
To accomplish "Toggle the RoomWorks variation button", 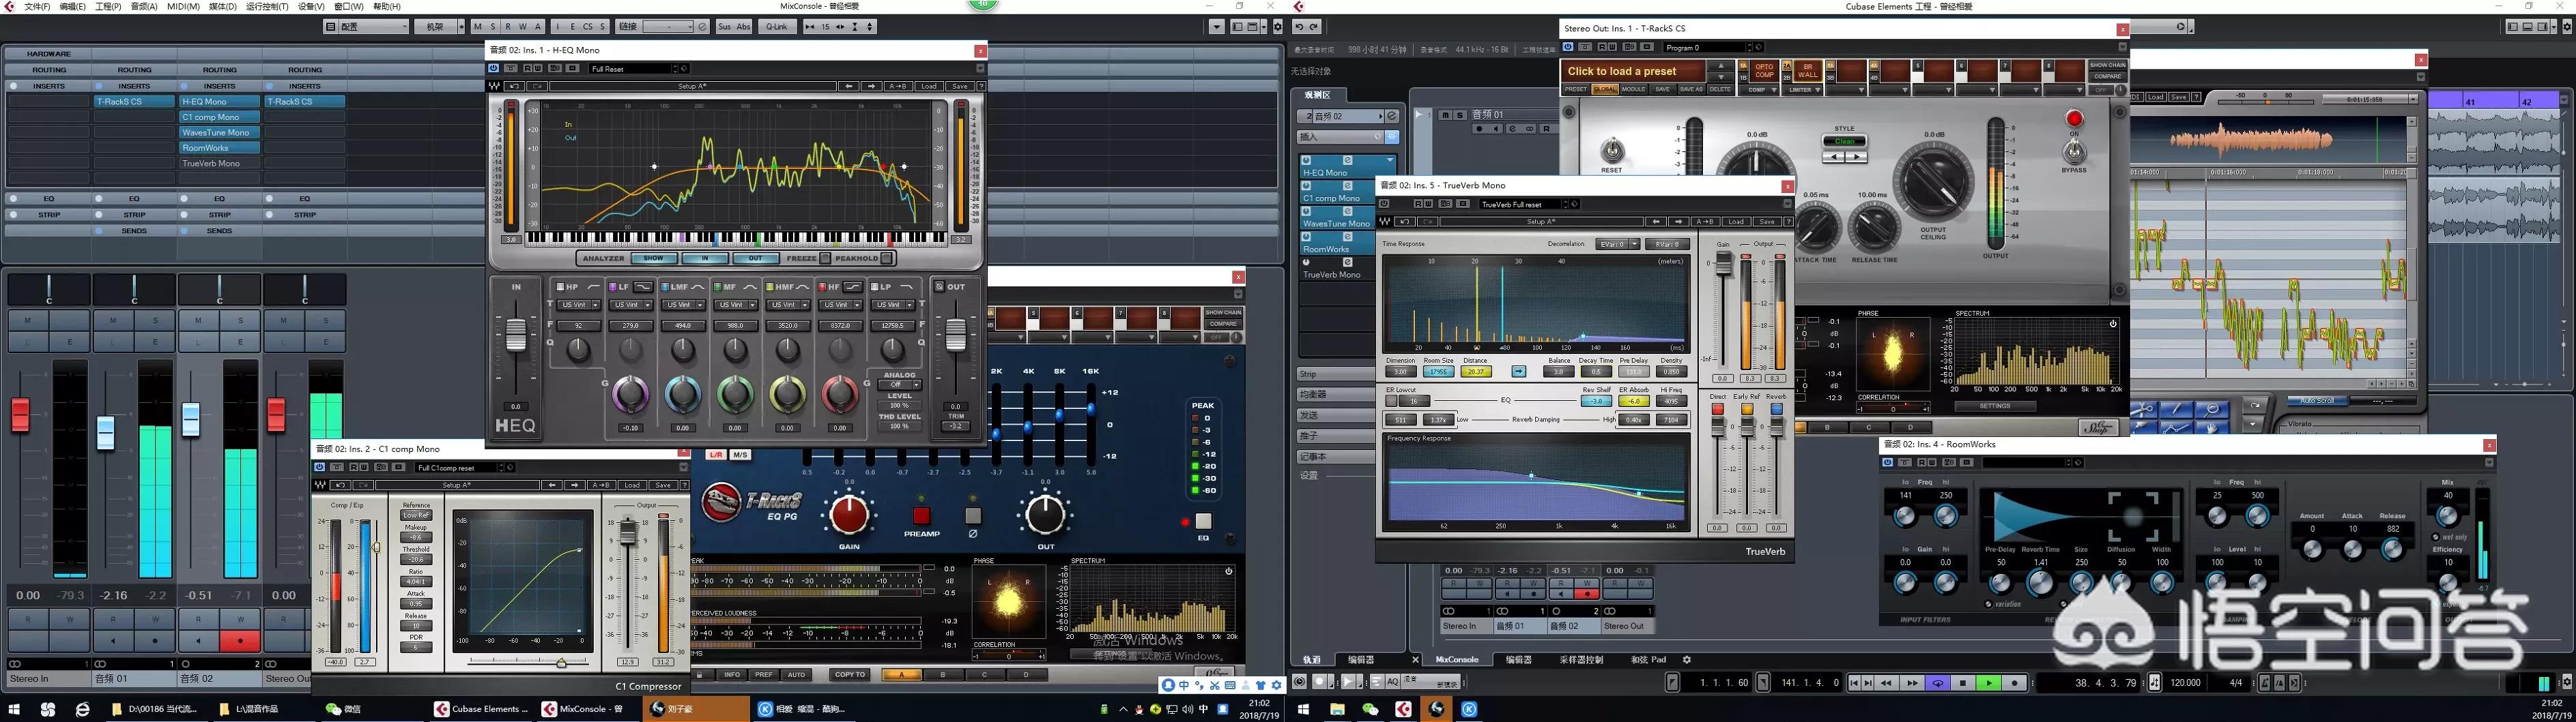I will coord(1988,604).
